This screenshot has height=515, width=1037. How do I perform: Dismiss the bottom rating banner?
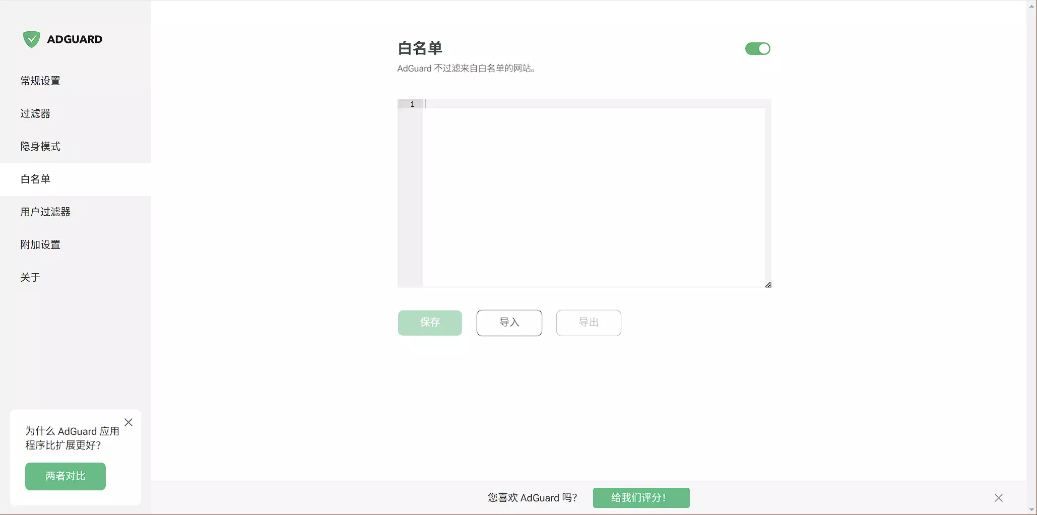coord(998,498)
